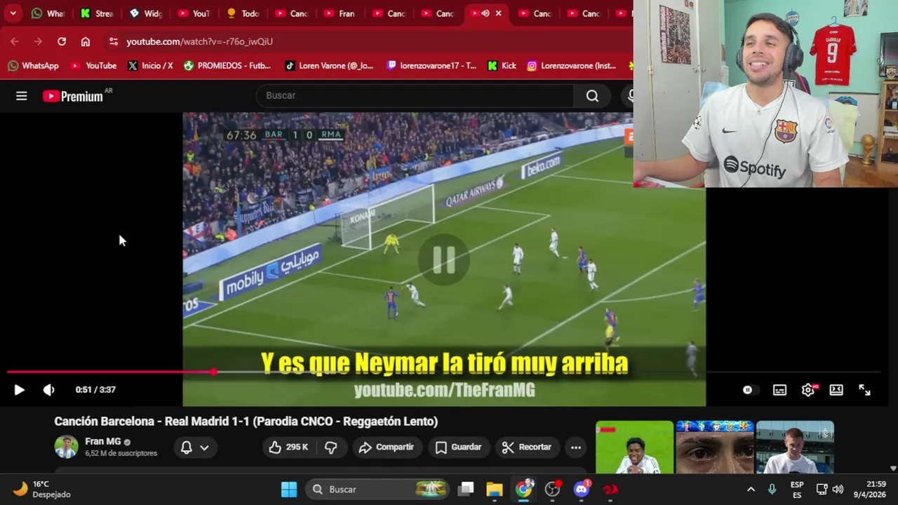
Task: Open browser tab search chevron
Action: 13,13
